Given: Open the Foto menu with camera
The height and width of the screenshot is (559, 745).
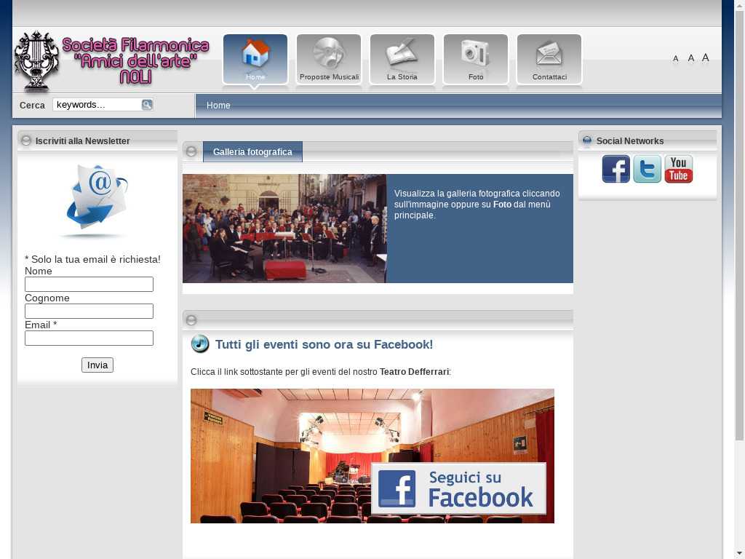Looking at the screenshot, I should [475, 60].
